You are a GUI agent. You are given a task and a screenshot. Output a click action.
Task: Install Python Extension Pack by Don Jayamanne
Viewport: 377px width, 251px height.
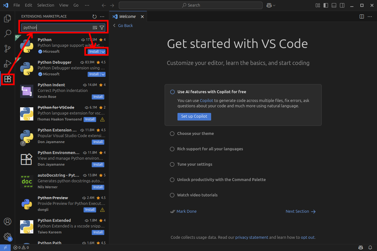coord(98,142)
